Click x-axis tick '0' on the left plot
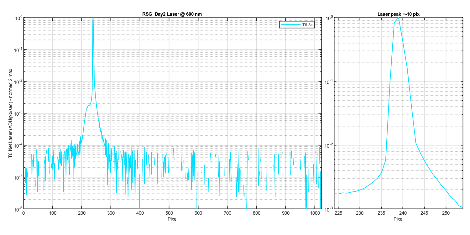470x235 pixels. pos(23,213)
